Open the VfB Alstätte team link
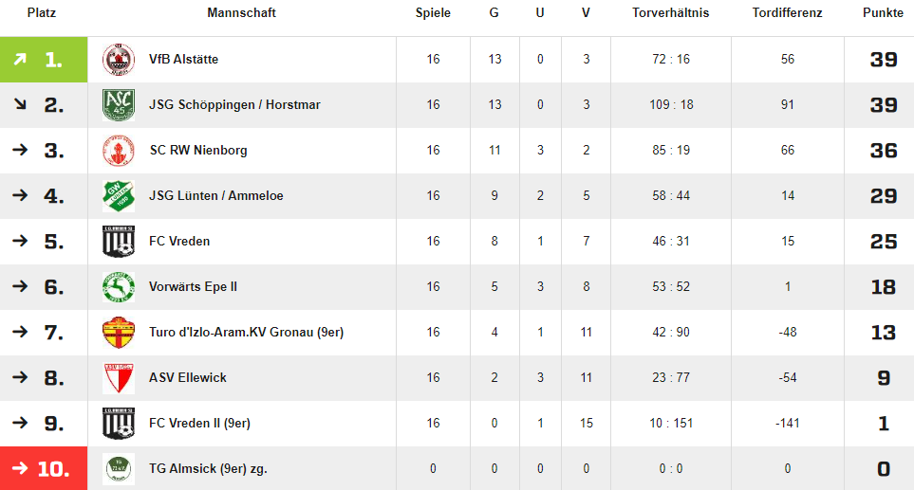914x490 pixels. tap(183, 60)
